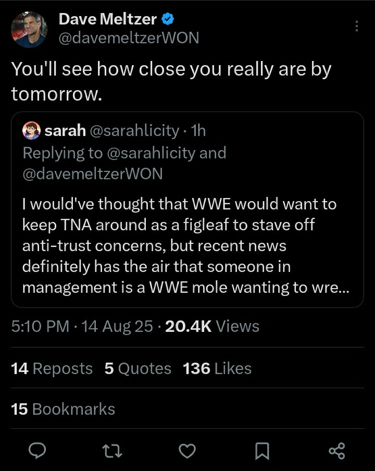Click the 20.4K Views counter
375x471 pixels.
[212, 326]
